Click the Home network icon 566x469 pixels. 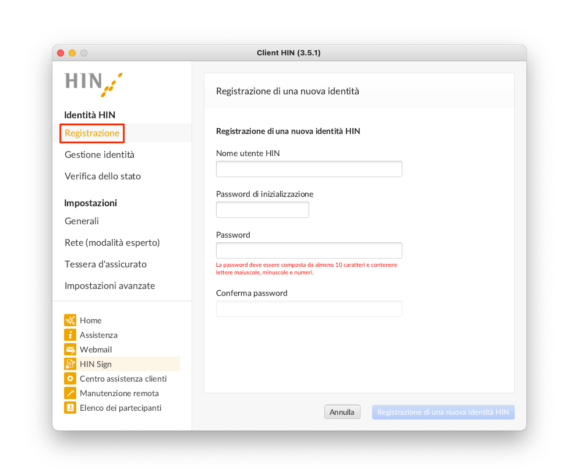coord(70,320)
